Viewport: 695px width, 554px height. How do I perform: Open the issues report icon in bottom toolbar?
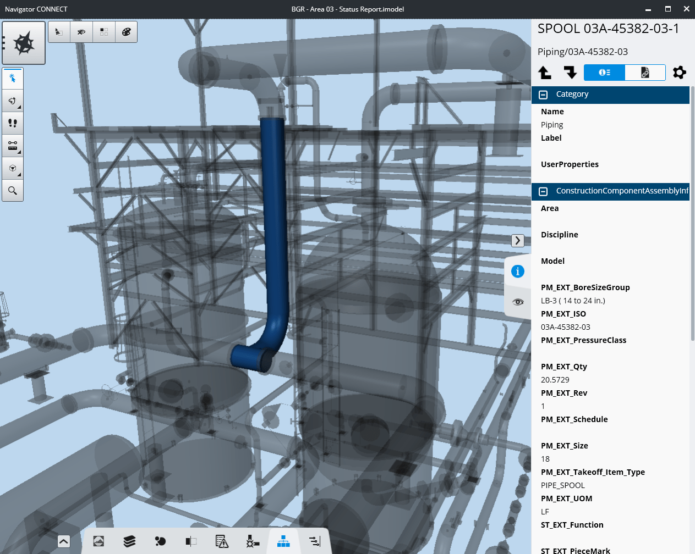222,541
